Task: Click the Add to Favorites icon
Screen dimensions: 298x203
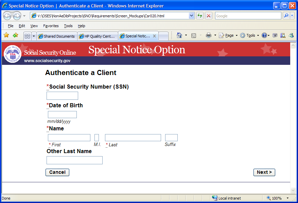Action: (x=15, y=35)
